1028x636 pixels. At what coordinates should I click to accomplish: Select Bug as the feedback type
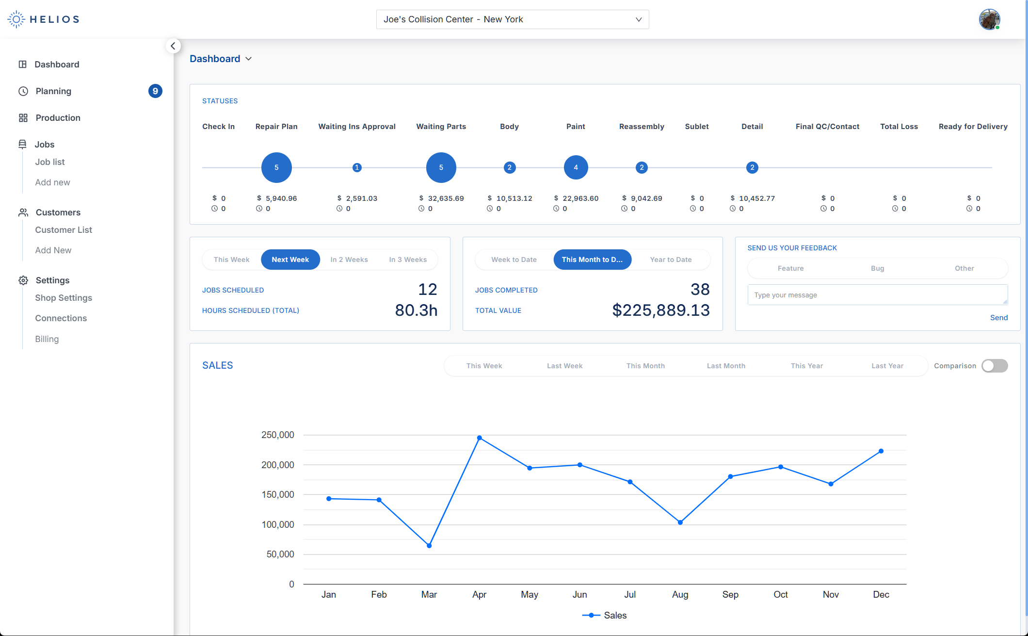pos(877,268)
